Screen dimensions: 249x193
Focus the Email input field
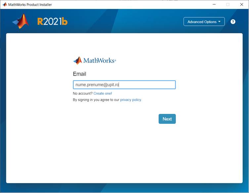pos(124,85)
